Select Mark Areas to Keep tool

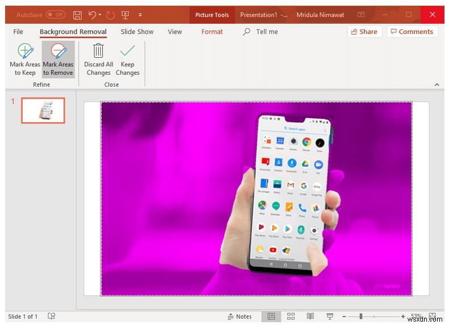pyautogui.click(x=25, y=59)
